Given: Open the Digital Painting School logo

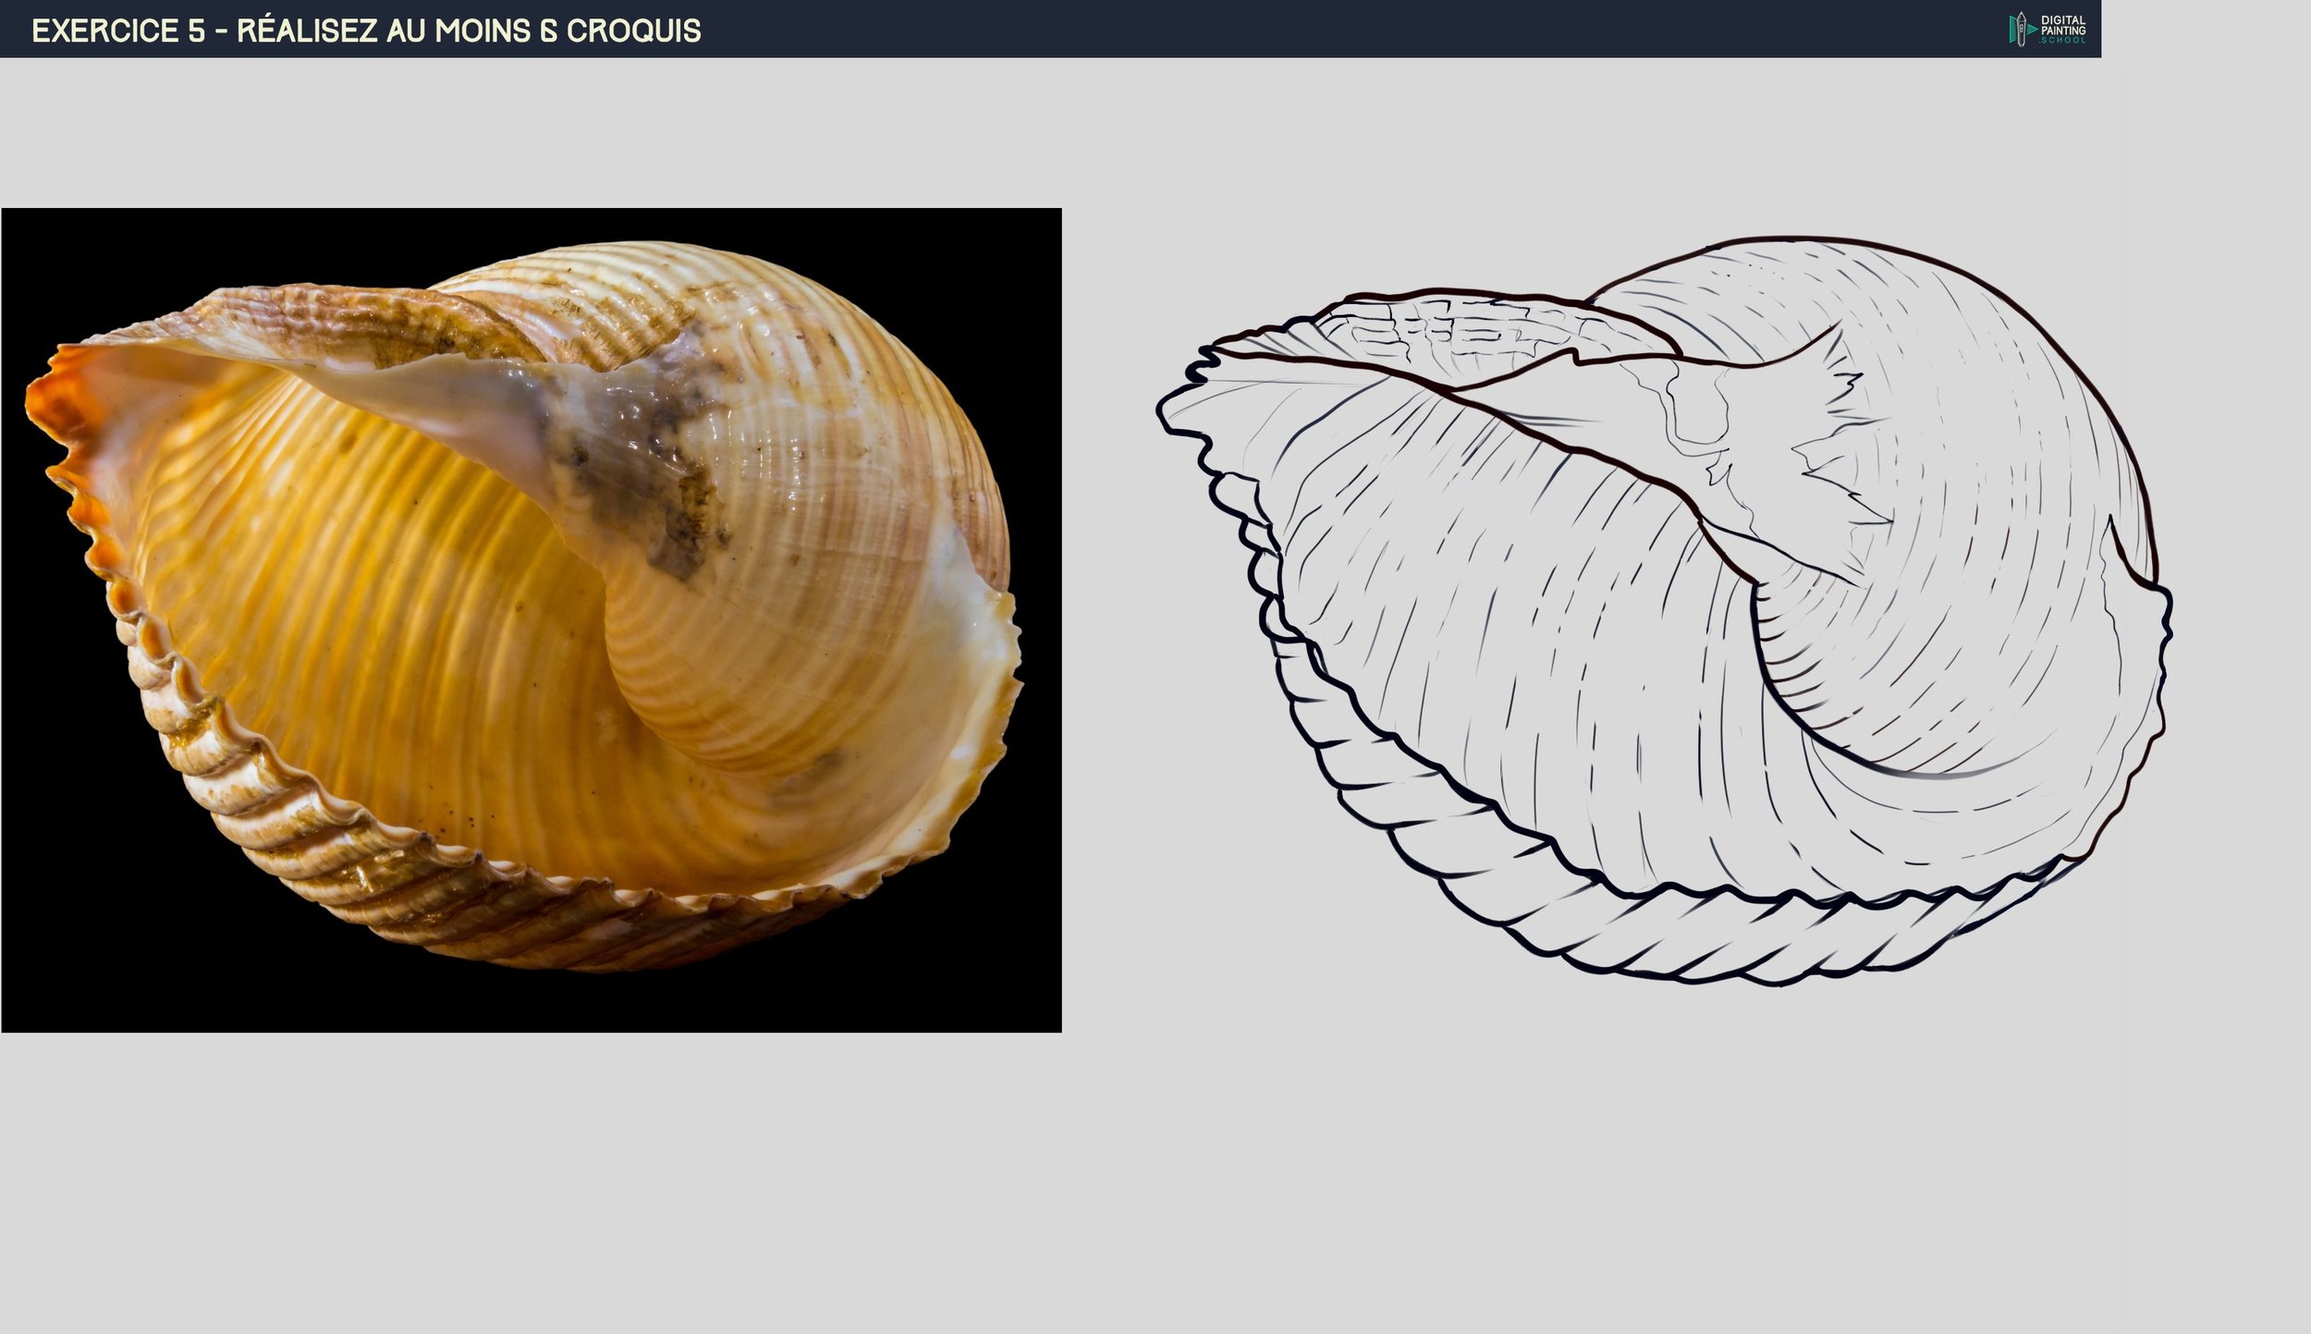Looking at the screenshot, I should tap(2048, 28).
